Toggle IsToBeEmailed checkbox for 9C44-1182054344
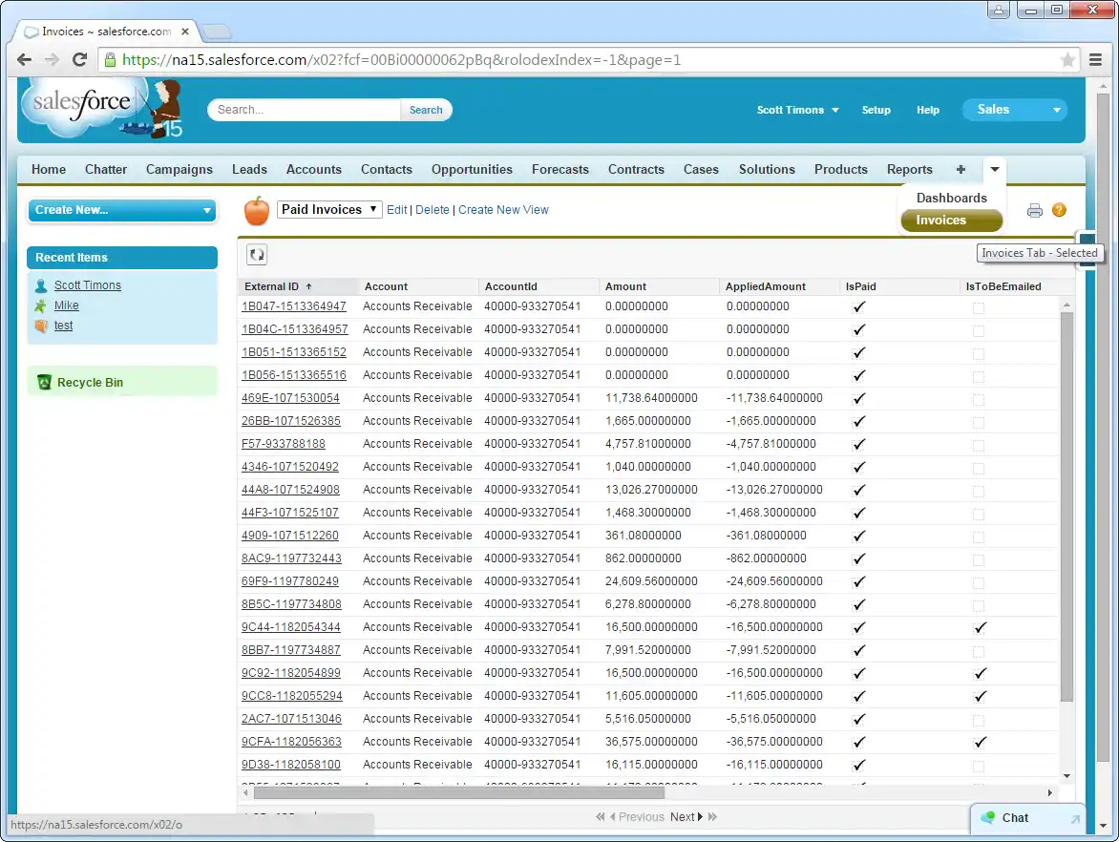The image size is (1119, 842). pyautogui.click(x=980, y=627)
